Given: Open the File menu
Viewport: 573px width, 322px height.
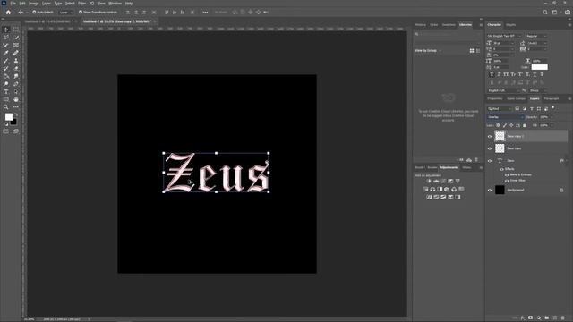Looking at the screenshot, I should click(x=13, y=4).
